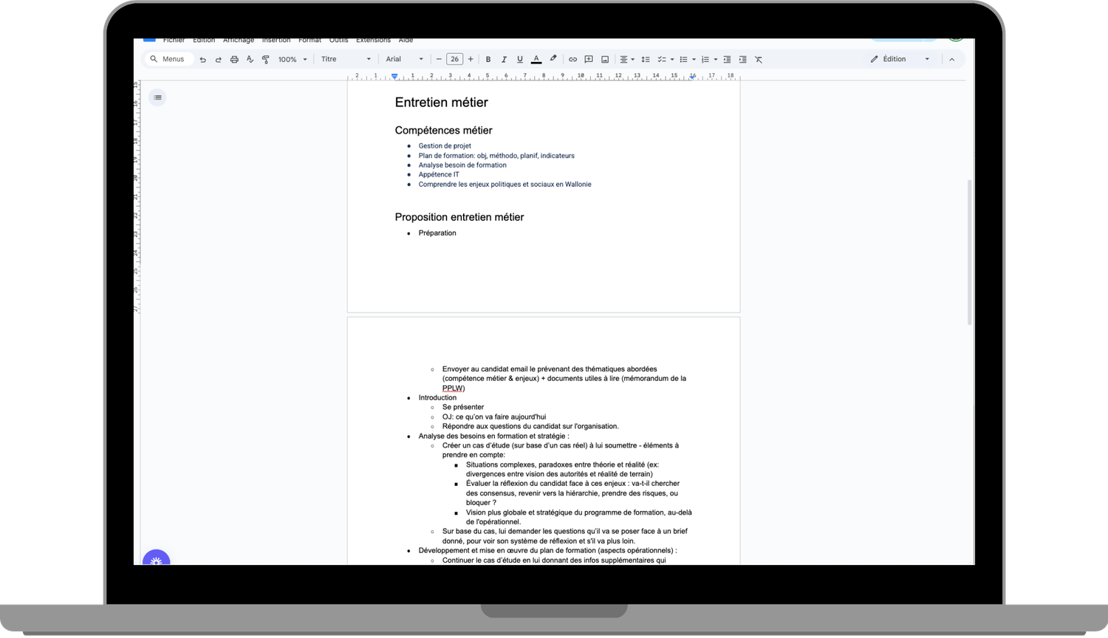The image size is (1108, 638).
Task: Clear formatting from selection
Action: coord(759,60)
